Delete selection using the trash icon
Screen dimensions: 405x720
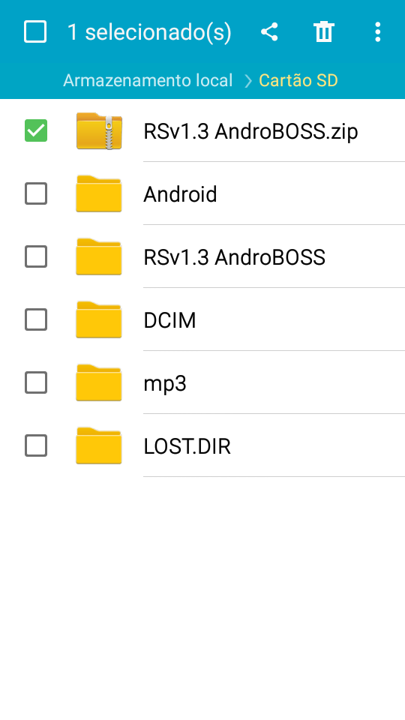[324, 32]
